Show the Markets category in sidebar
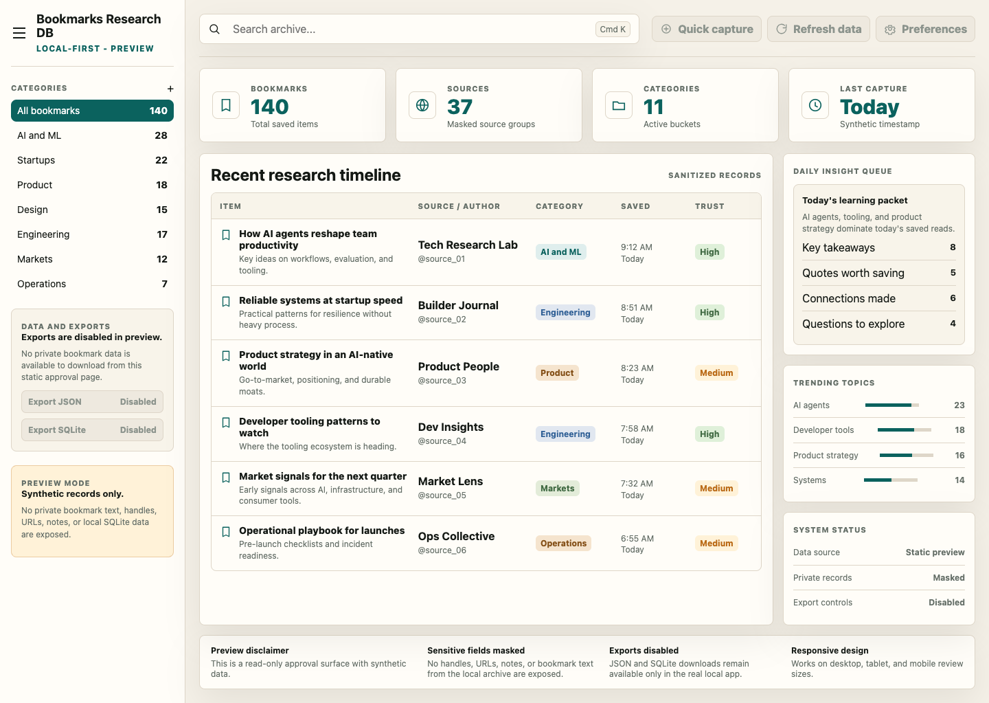The height and width of the screenshot is (703, 989). click(x=92, y=259)
